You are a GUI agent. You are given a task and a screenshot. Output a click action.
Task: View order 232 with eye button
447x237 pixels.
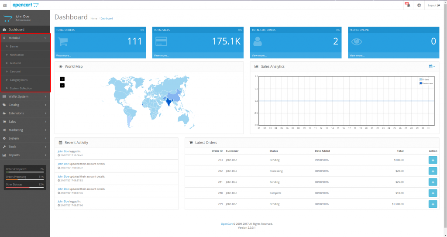pyautogui.click(x=433, y=171)
